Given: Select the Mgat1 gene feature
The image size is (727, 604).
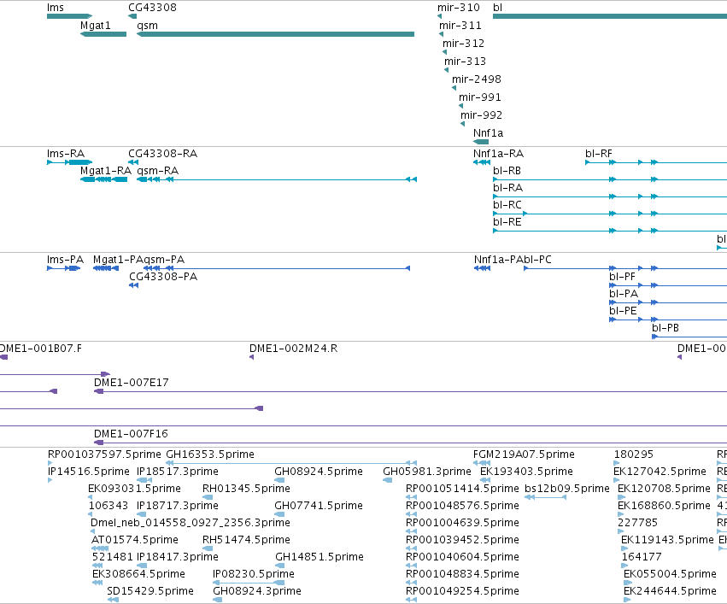Looking at the screenshot, I should click(x=103, y=34).
